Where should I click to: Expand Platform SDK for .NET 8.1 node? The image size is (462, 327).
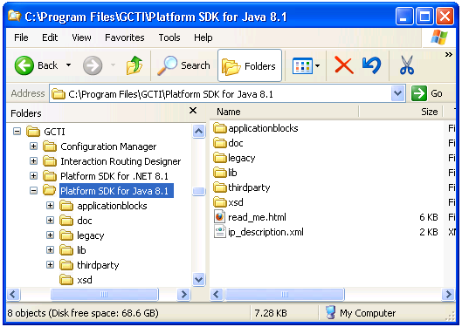pos(33,175)
